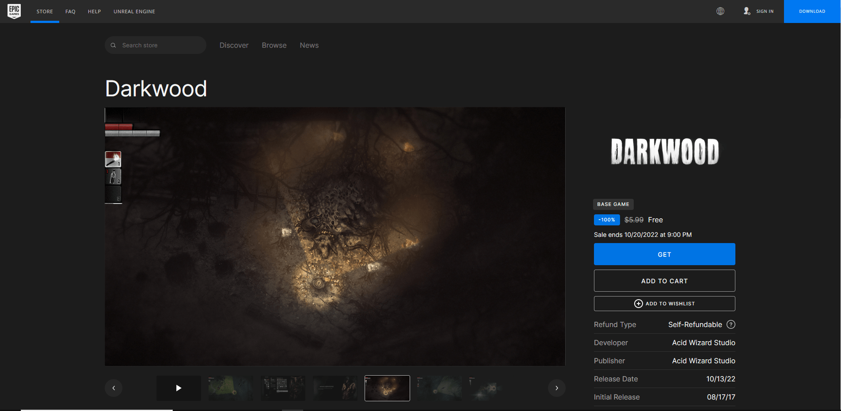Click the sale end date text
The image size is (841, 411).
(643, 235)
